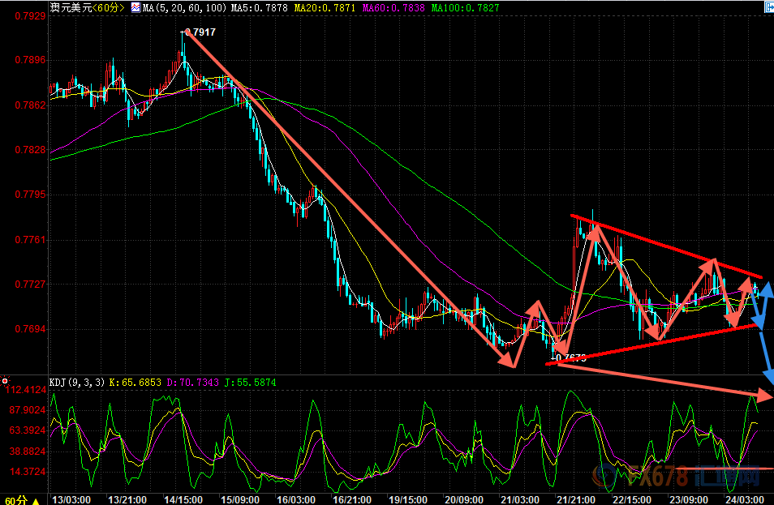Click the MA60:0.7838 value
Viewport: 774px width, 505px height.
[393, 8]
